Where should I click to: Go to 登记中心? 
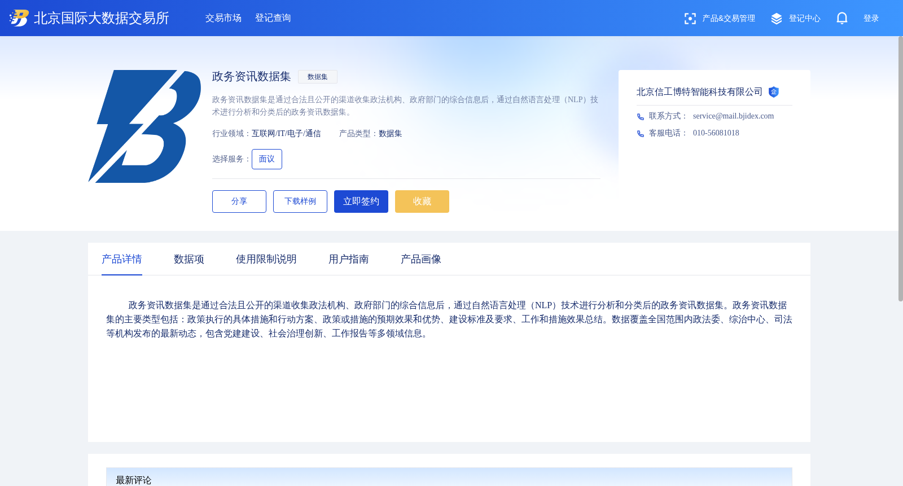pyautogui.click(x=805, y=19)
